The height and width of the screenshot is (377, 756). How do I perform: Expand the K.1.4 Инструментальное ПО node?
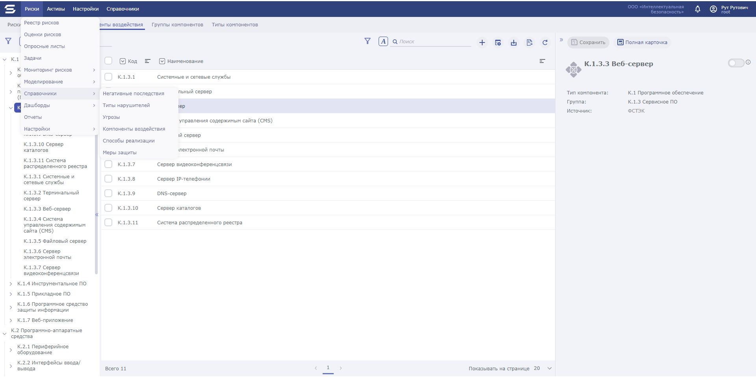click(11, 284)
